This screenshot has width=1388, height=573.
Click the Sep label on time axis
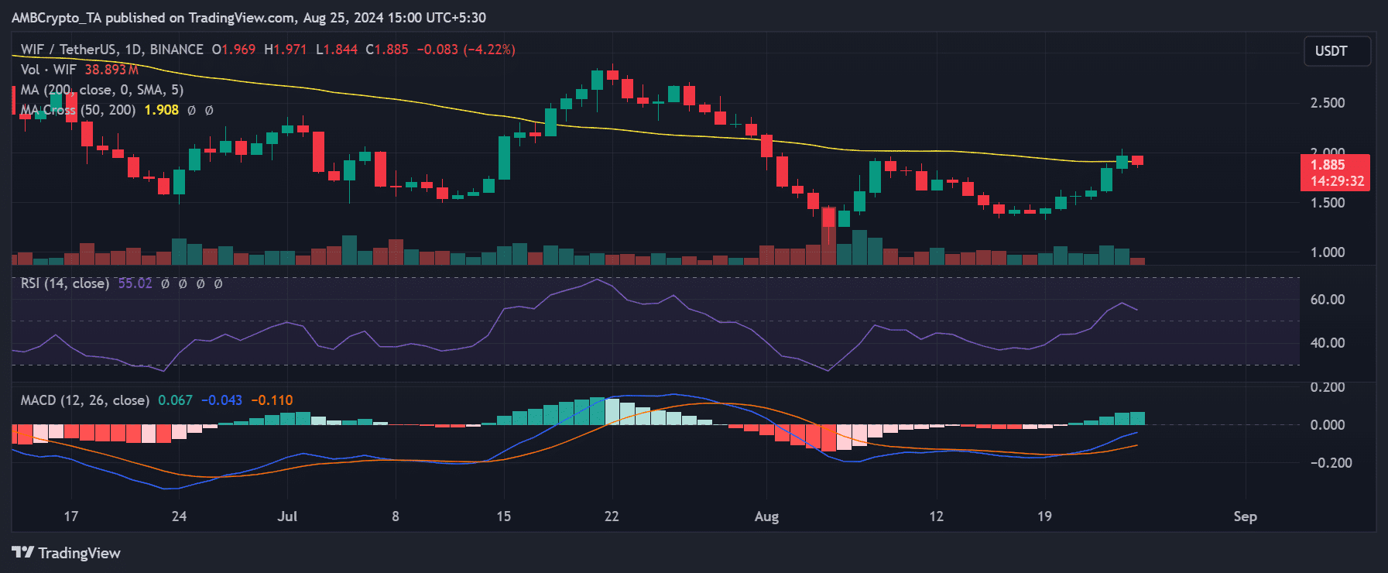pyautogui.click(x=1245, y=516)
